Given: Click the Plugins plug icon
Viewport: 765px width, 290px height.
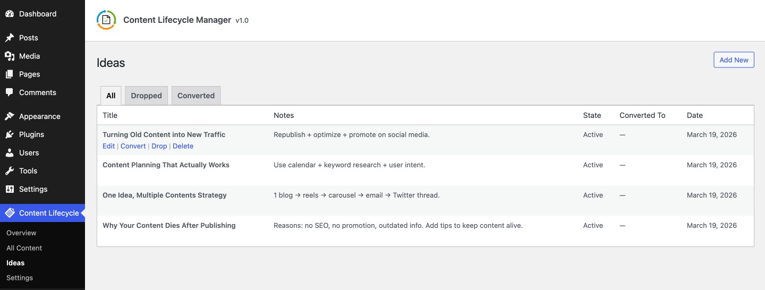Looking at the screenshot, I should click(x=10, y=134).
